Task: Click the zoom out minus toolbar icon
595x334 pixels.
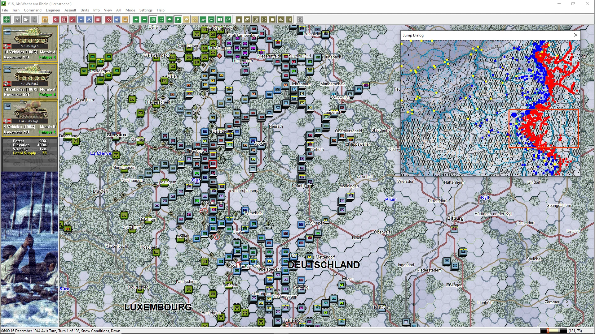Action: (x=144, y=19)
